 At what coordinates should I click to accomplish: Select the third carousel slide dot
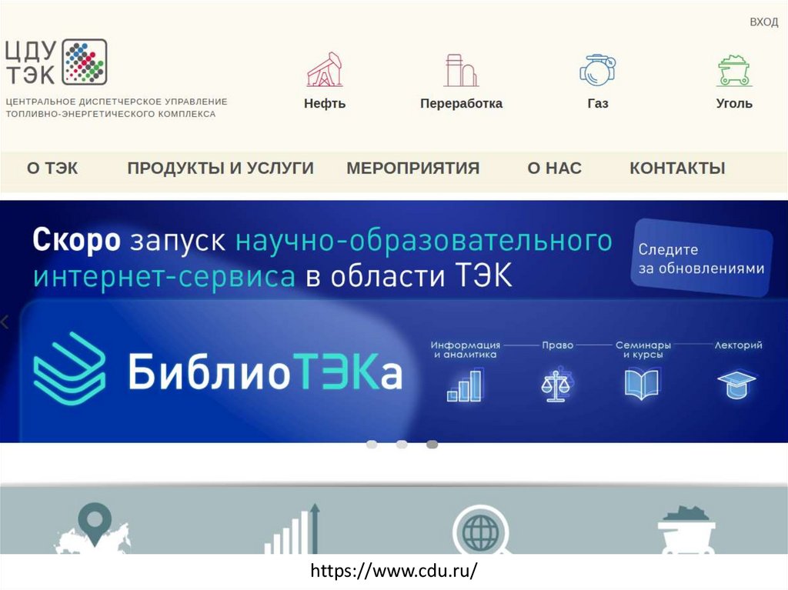pos(432,445)
